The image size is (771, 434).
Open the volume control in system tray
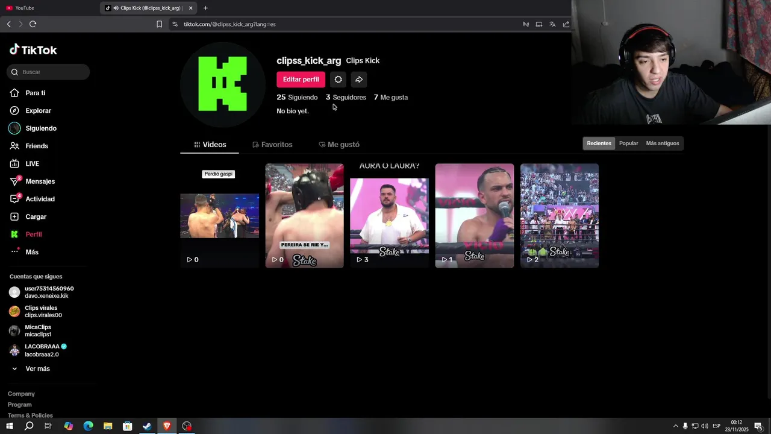(705, 426)
